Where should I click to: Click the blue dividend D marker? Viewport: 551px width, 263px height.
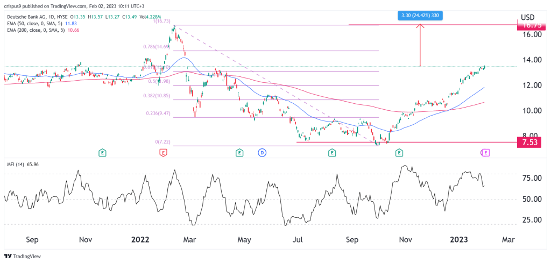click(262, 152)
